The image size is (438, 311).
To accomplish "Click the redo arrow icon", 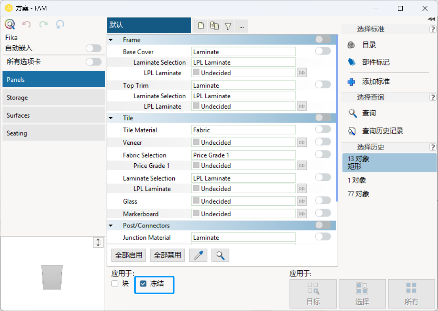I will coord(43,24).
